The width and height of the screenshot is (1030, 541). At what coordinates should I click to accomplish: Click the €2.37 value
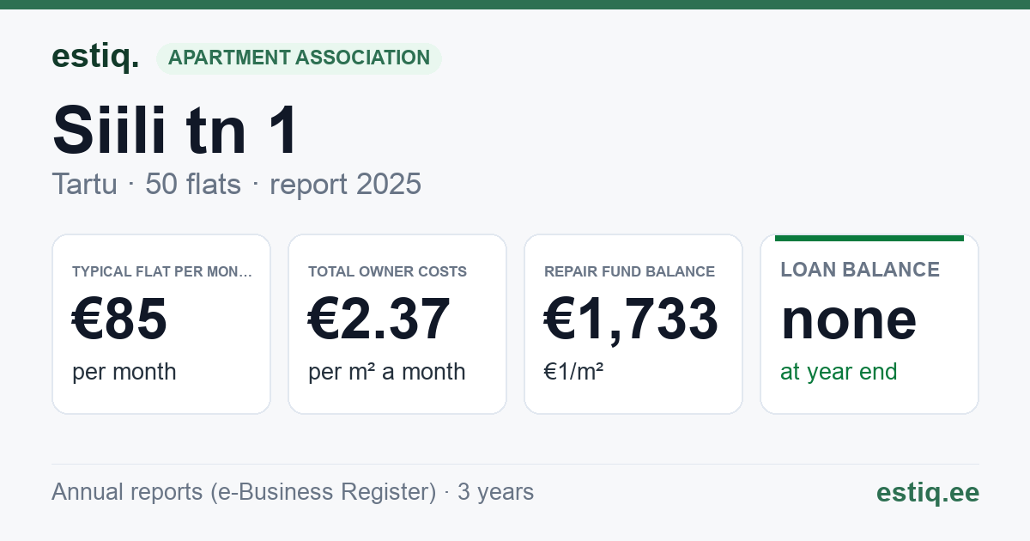(x=379, y=319)
